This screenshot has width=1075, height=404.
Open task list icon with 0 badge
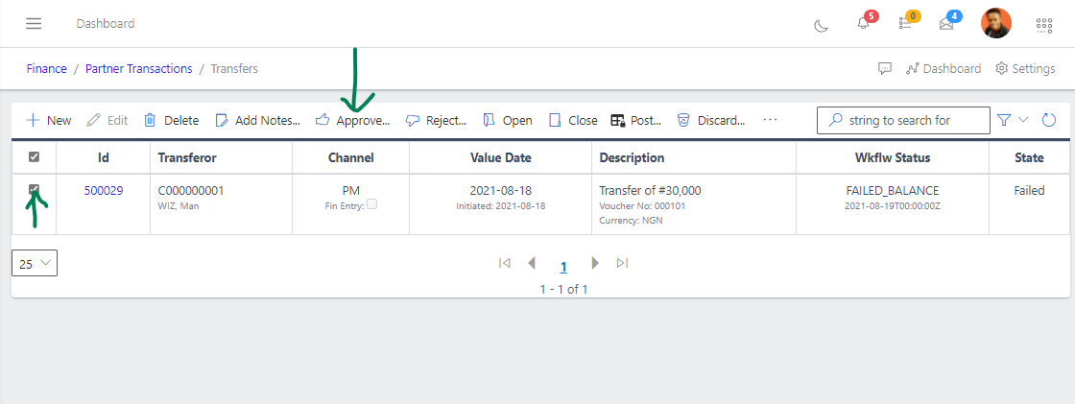[x=905, y=23]
